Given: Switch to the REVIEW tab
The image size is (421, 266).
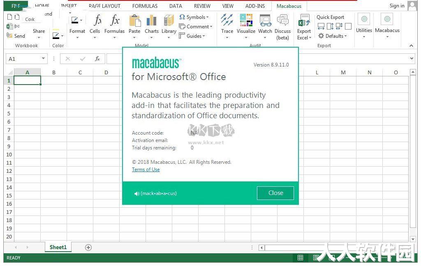Looking at the screenshot, I should (x=202, y=6).
